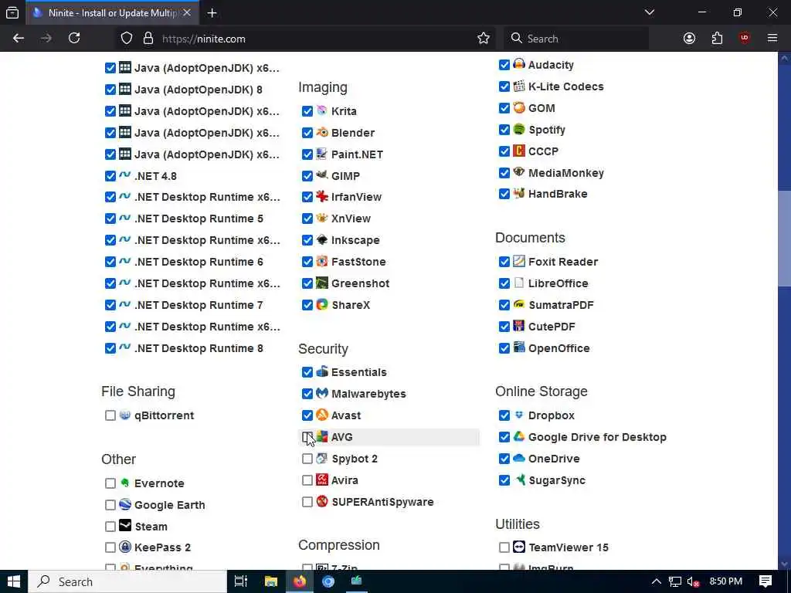
Task: Open Windows Start menu
Action: (14, 581)
